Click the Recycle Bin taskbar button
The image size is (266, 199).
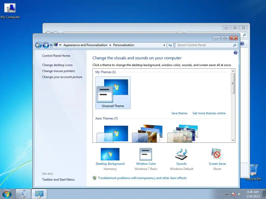click(x=23, y=194)
